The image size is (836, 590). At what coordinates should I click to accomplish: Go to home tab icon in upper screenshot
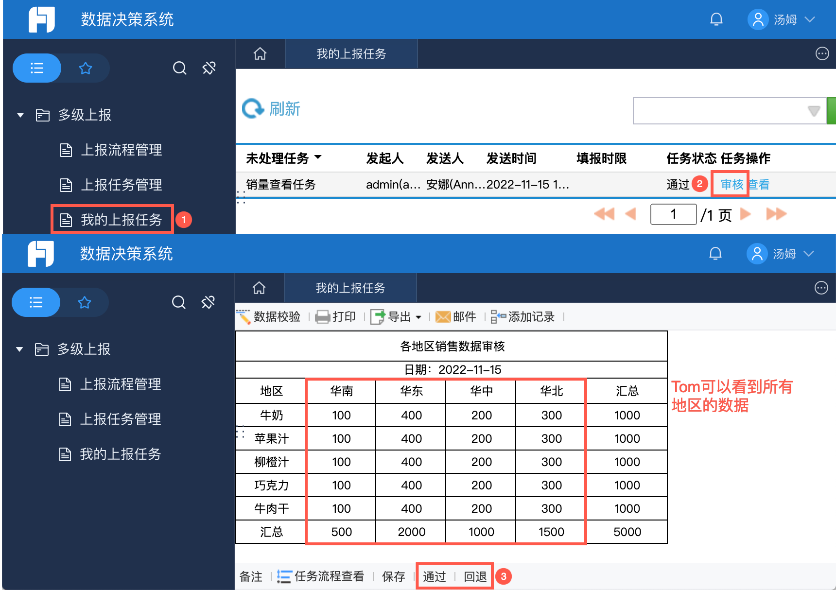[x=260, y=53]
